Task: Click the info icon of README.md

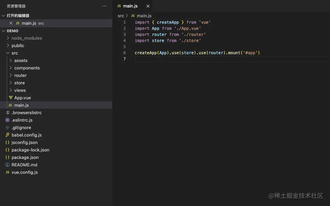Action: (7, 165)
